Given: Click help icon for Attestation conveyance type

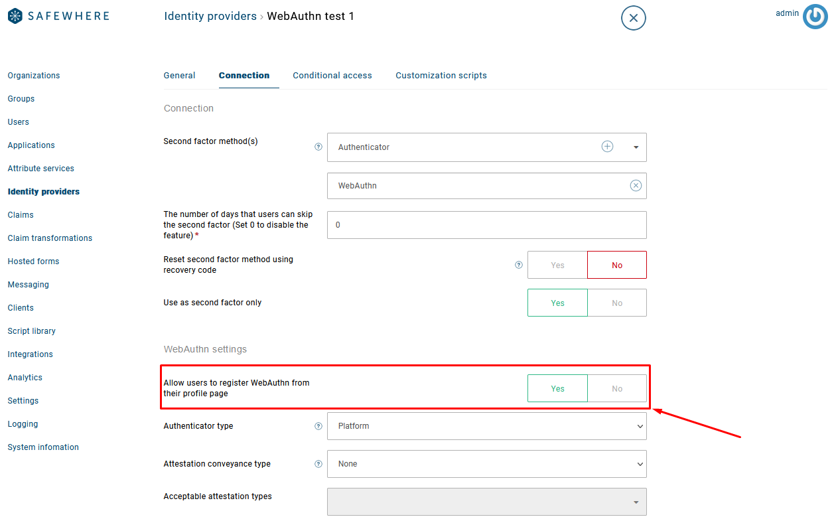Looking at the screenshot, I should (x=318, y=464).
